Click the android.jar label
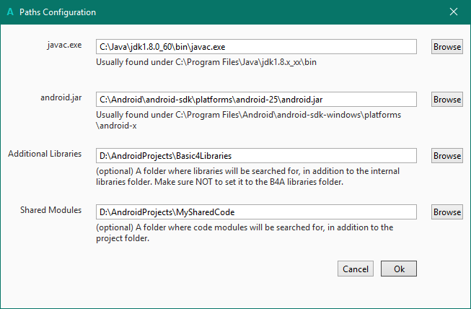The image size is (471, 309). tap(62, 97)
